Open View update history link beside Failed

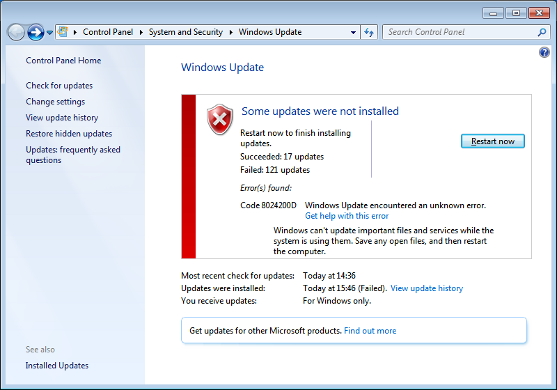[x=427, y=288]
